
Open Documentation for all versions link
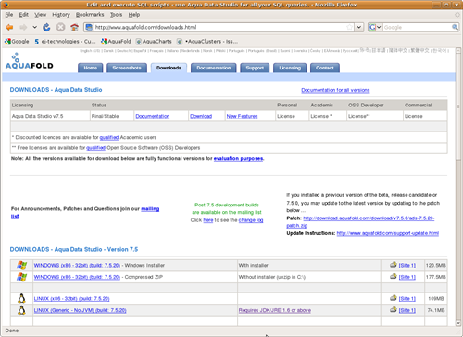click(x=335, y=90)
